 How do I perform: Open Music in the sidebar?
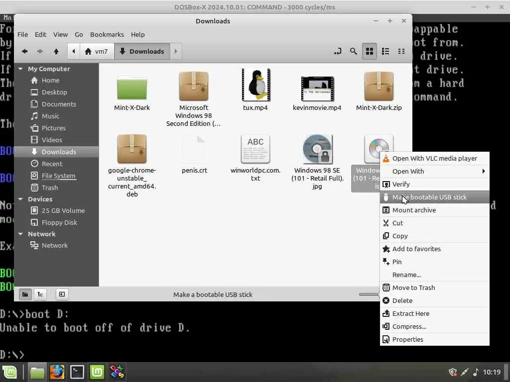coord(56,116)
